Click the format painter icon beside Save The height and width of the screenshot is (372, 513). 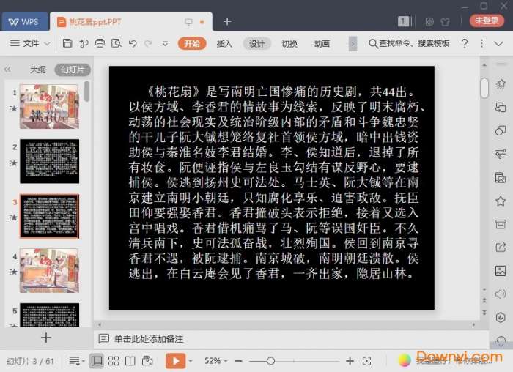click(x=84, y=43)
